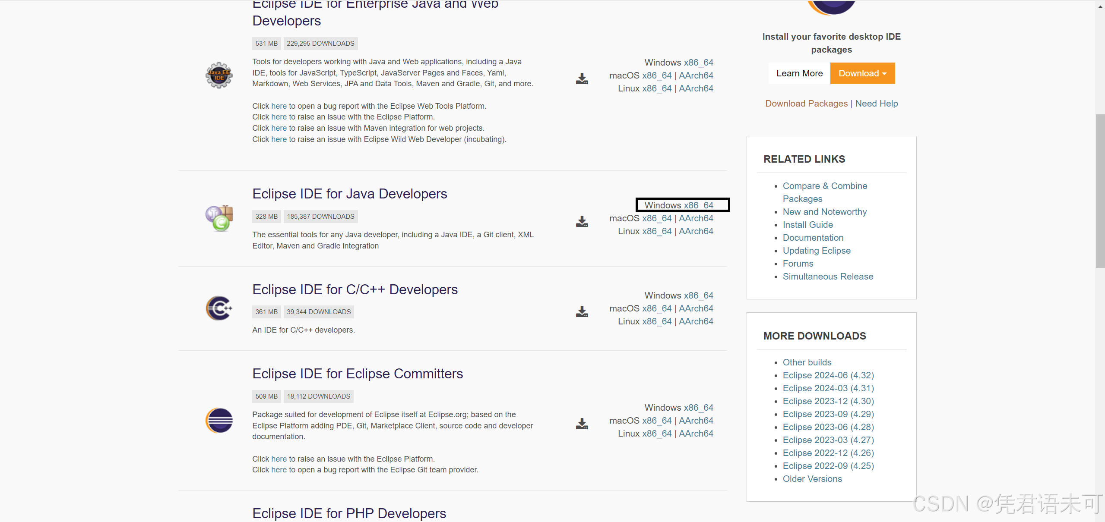Download Enterprise Java Windows x86_64 build
Viewport: 1105px width, 522px height.
(698, 63)
